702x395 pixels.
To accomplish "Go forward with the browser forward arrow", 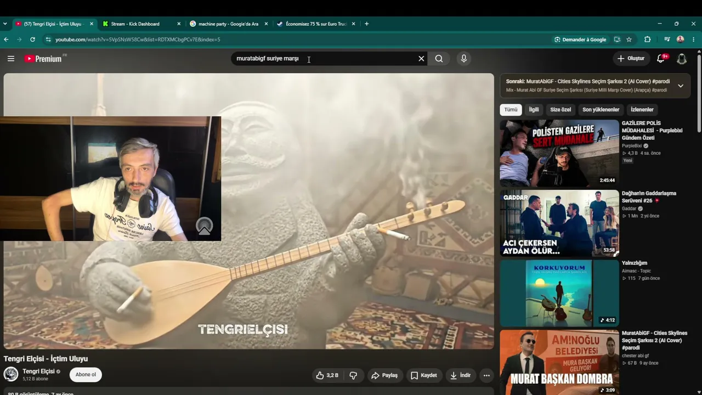I will [x=20, y=39].
